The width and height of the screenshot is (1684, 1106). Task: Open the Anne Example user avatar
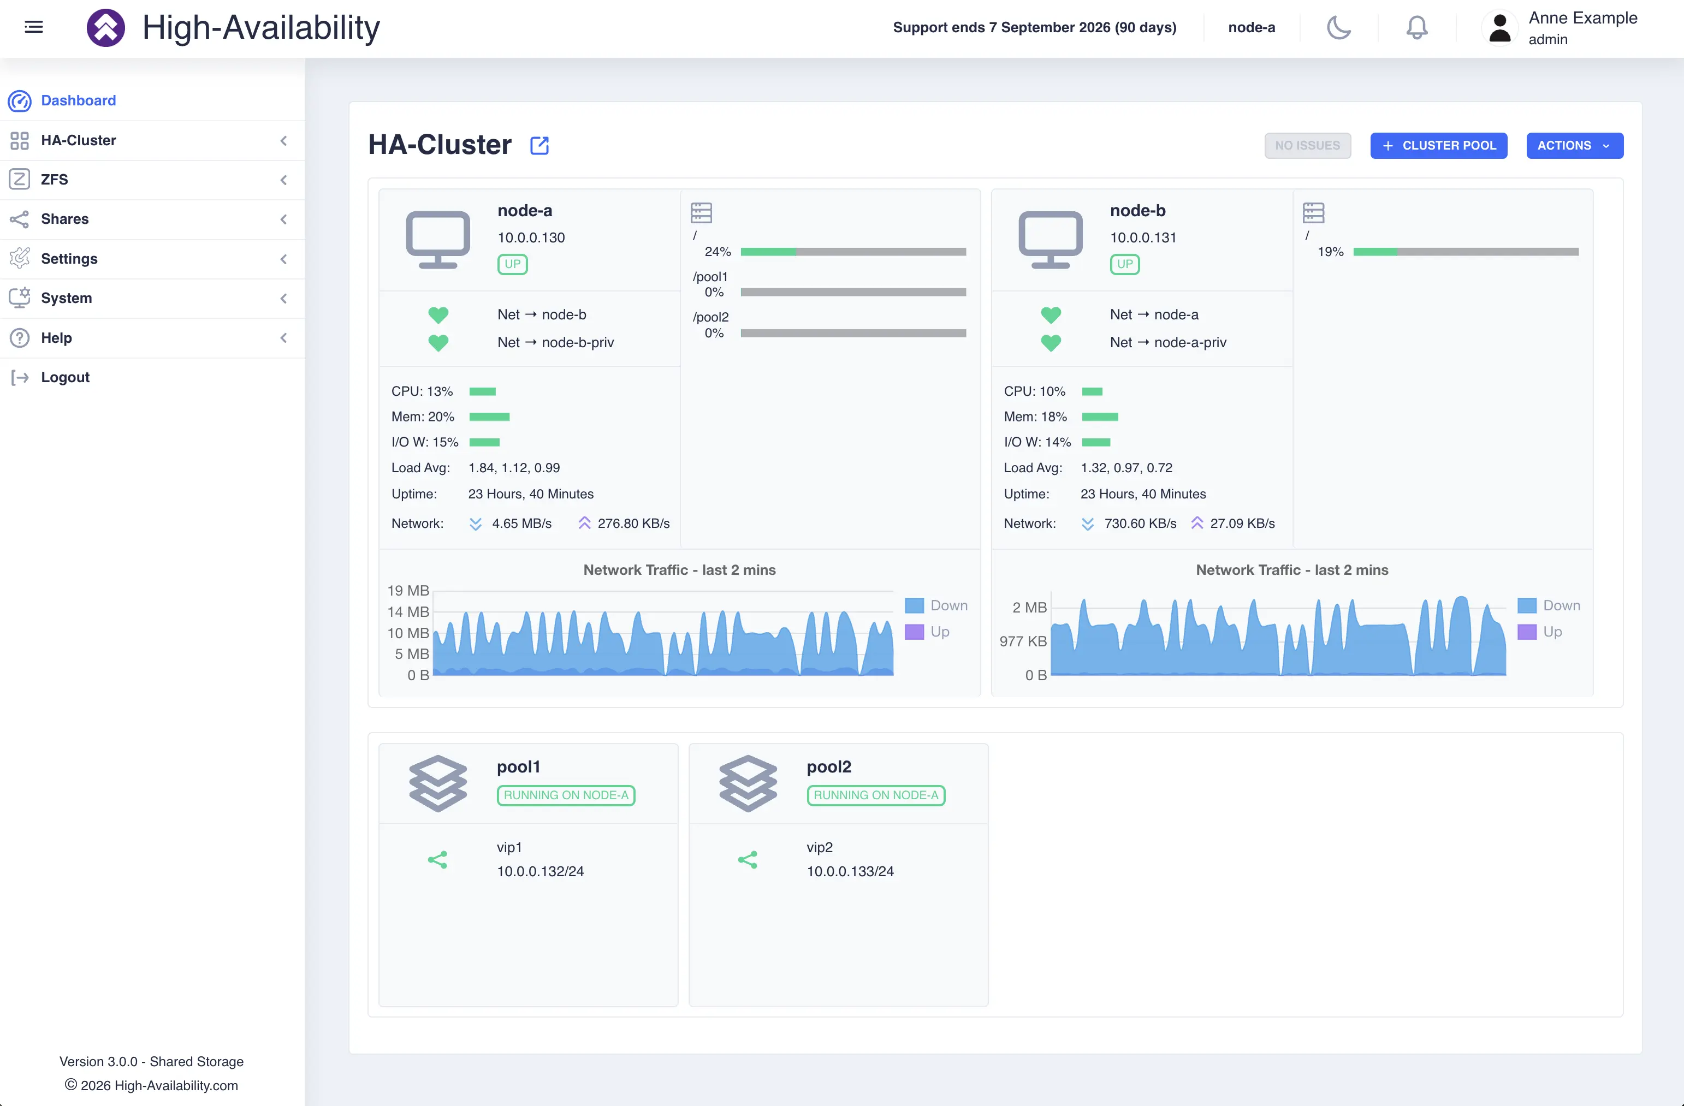(x=1499, y=28)
